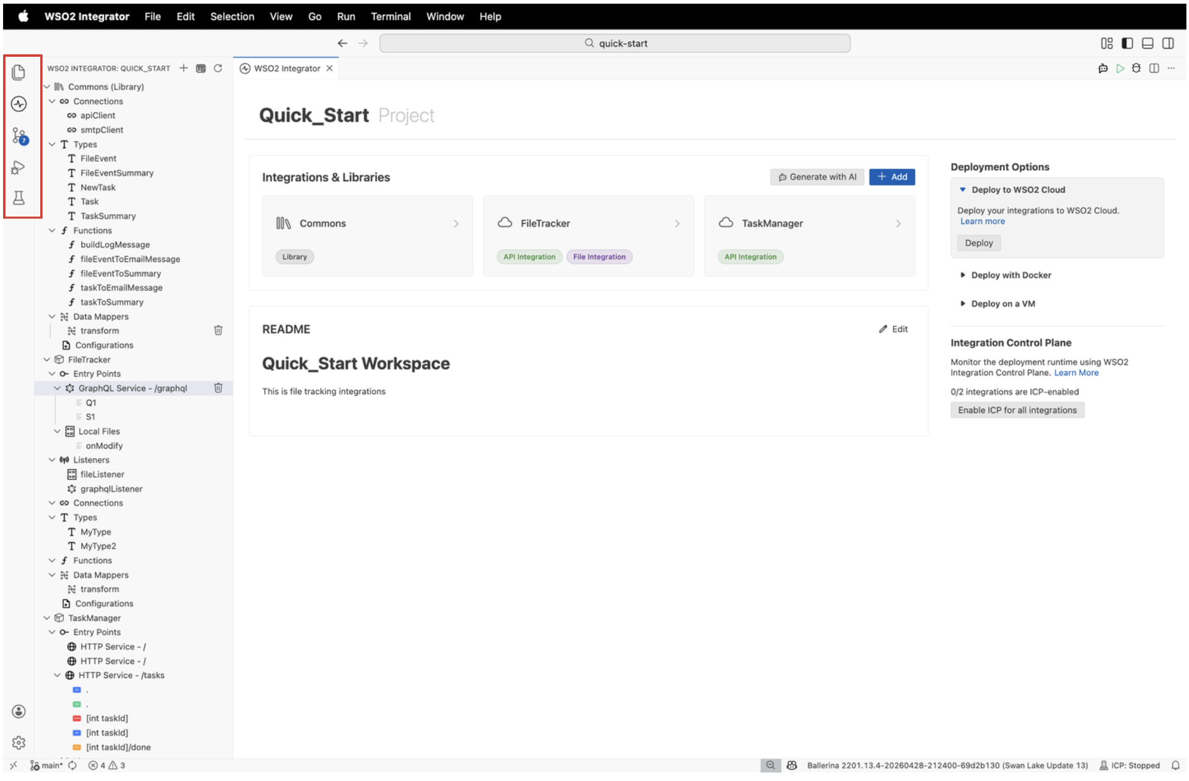
Task: Collapse the HTTP Service - /tasks node
Action: (57, 675)
